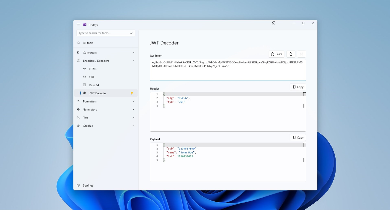Viewport: 390px width, 210px height.
Task: Open the hamburger navigation menu
Action: click(x=78, y=25)
